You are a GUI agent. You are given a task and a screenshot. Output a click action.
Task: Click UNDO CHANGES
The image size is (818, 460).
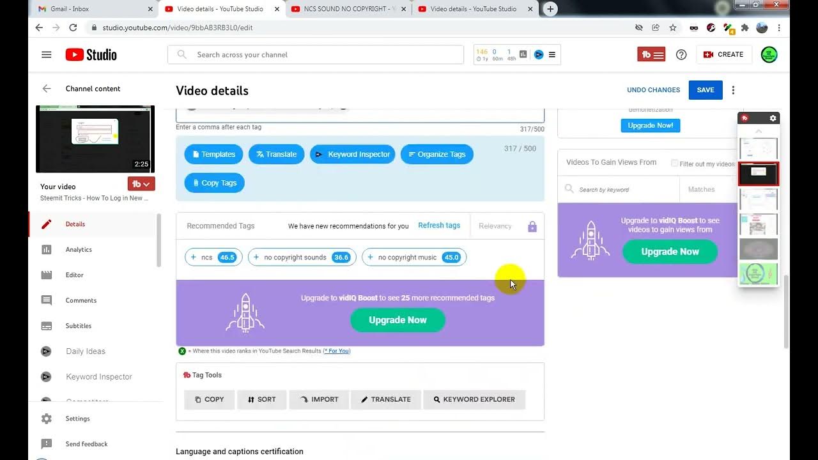(653, 90)
